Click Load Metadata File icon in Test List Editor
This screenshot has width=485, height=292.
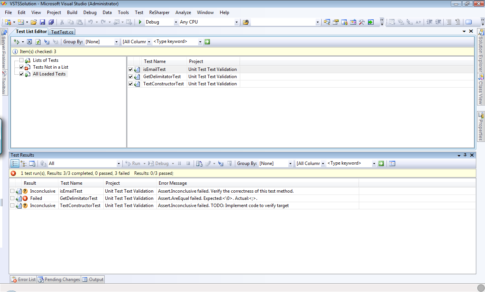(x=47, y=42)
